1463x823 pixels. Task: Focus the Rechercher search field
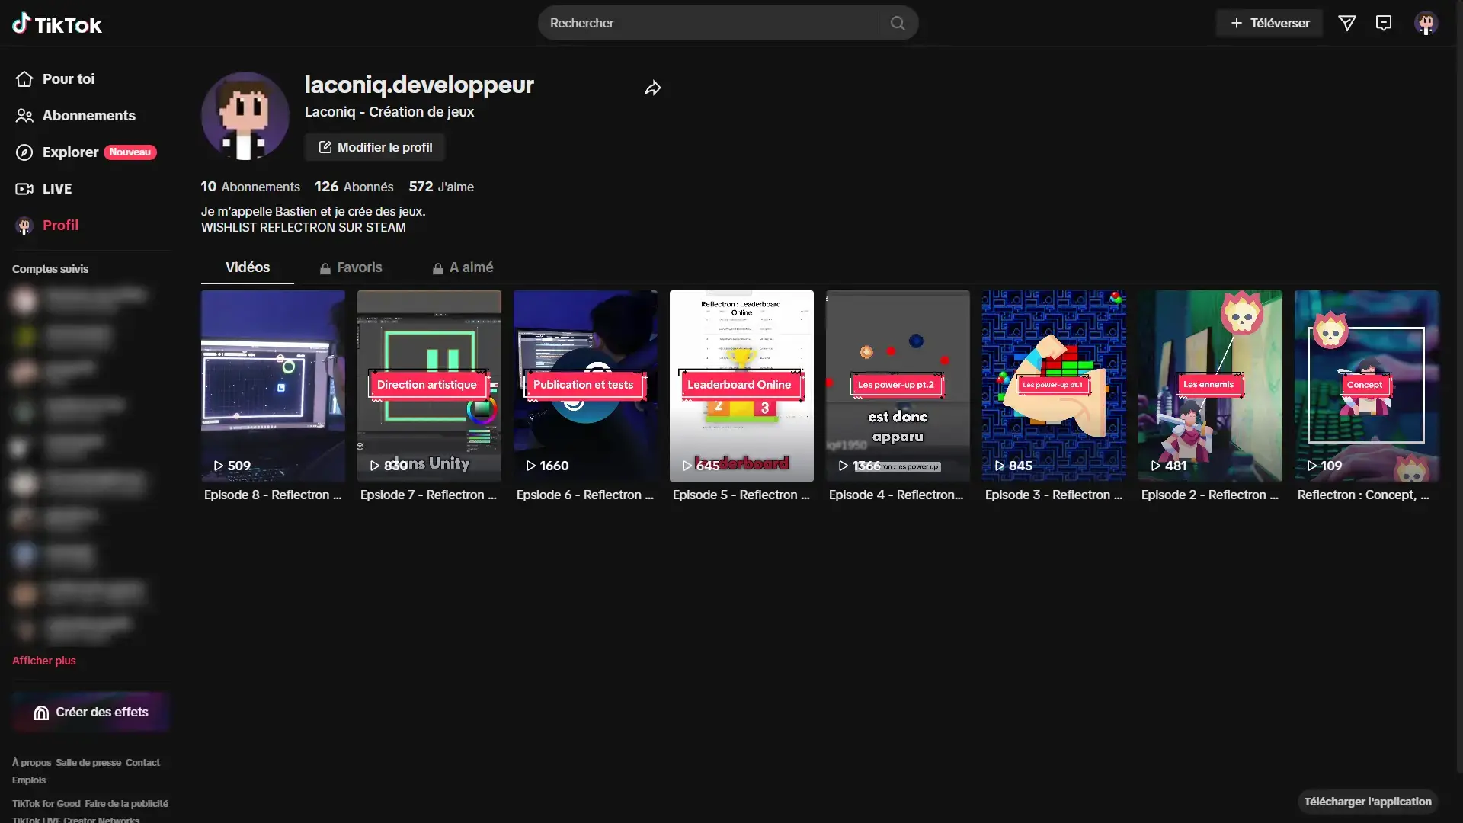point(712,23)
